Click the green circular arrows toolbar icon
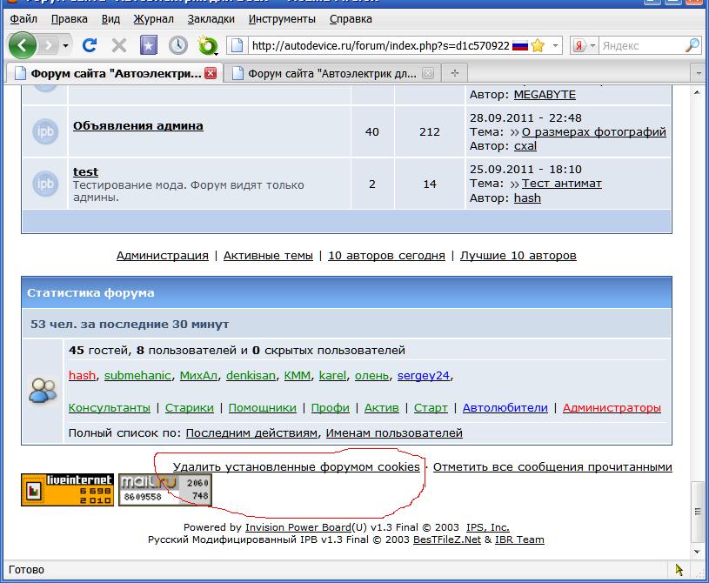This screenshot has width=709, height=583. pyautogui.click(x=208, y=45)
